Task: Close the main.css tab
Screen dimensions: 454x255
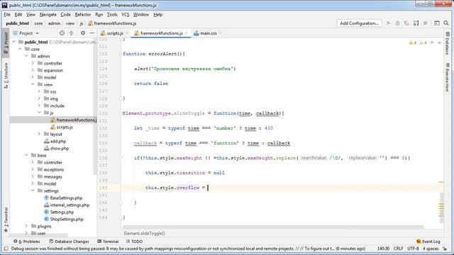Action: (221, 33)
